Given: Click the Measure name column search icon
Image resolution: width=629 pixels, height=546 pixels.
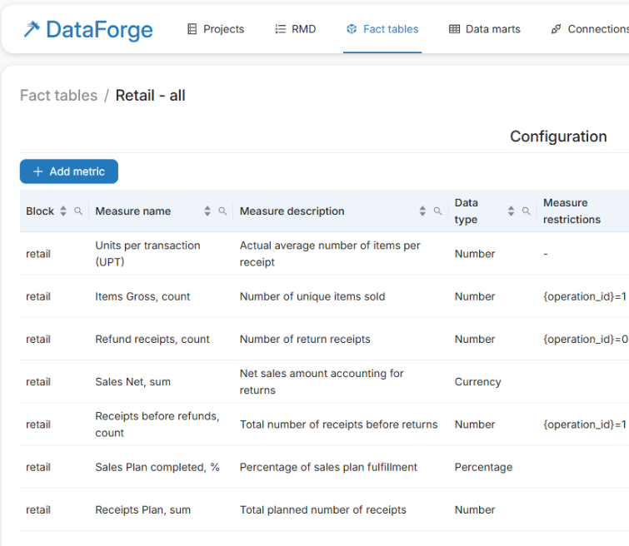Looking at the screenshot, I should [222, 211].
